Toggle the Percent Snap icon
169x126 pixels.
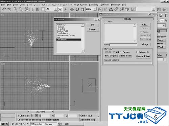coord(116,9)
